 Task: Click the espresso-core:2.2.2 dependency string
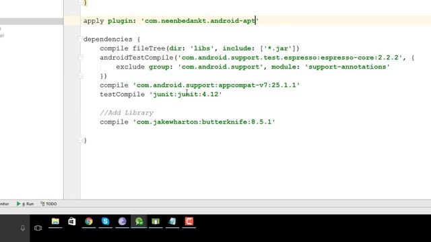click(290, 58)
